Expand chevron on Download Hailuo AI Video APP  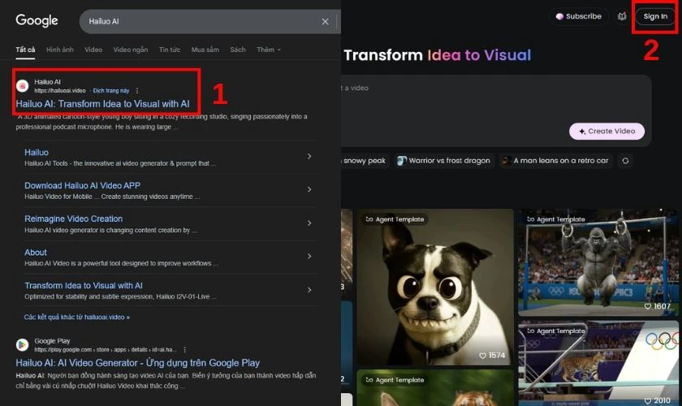coord(309,189)
